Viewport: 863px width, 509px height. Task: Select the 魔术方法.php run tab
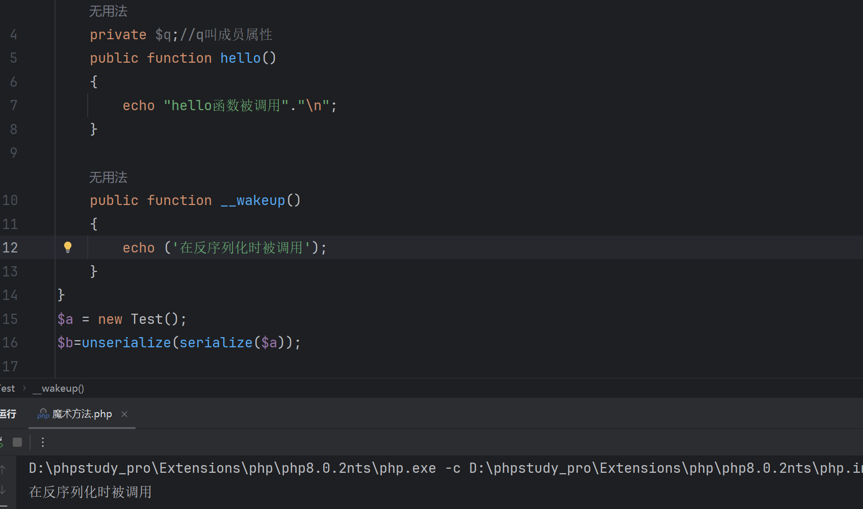[82, 414]
